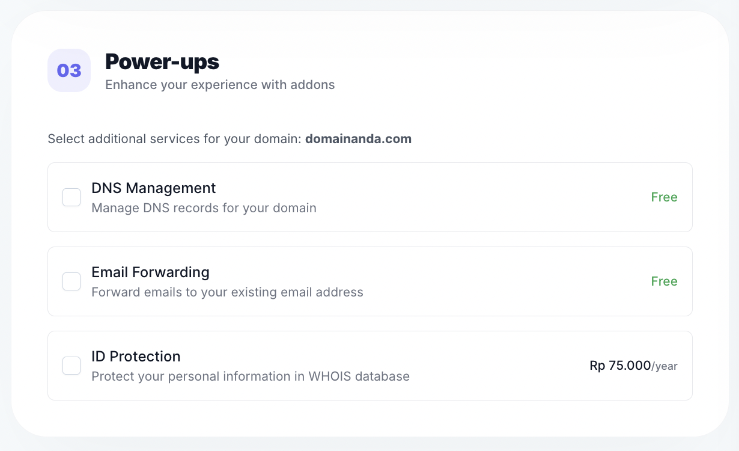
Task: Click the WHOIS database protection description
Action: (x=250, y=376)
